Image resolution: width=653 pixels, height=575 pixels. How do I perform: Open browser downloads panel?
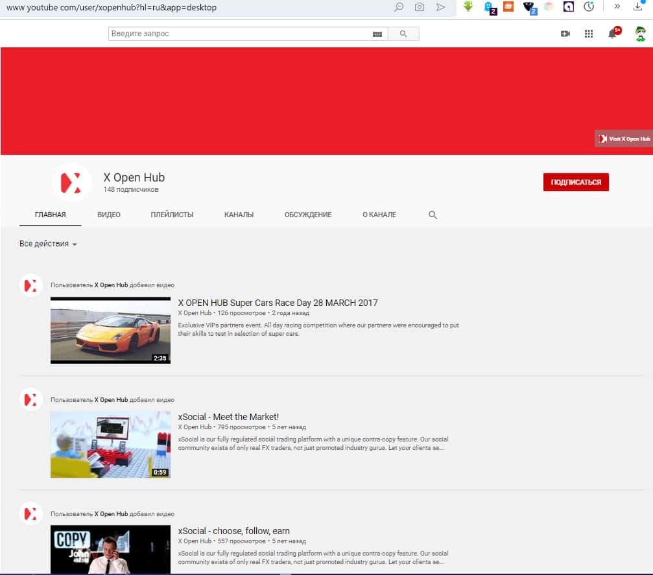[637, 7]
